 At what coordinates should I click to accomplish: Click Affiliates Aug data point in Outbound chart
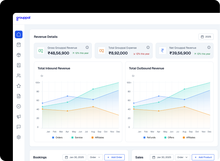click(x=184, y=107)
